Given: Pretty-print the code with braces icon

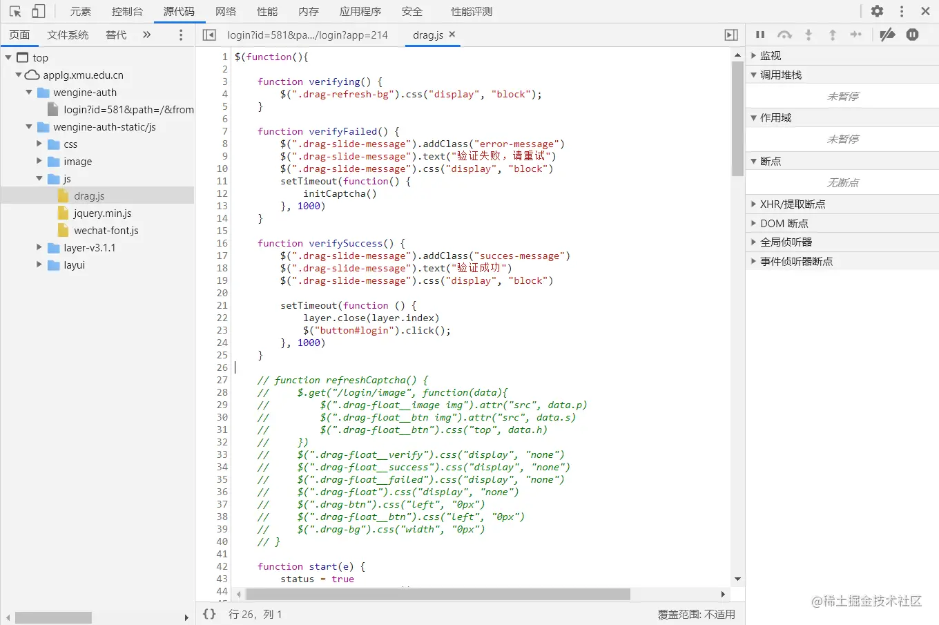Looking at the screenshot, I should coord(209,613).
